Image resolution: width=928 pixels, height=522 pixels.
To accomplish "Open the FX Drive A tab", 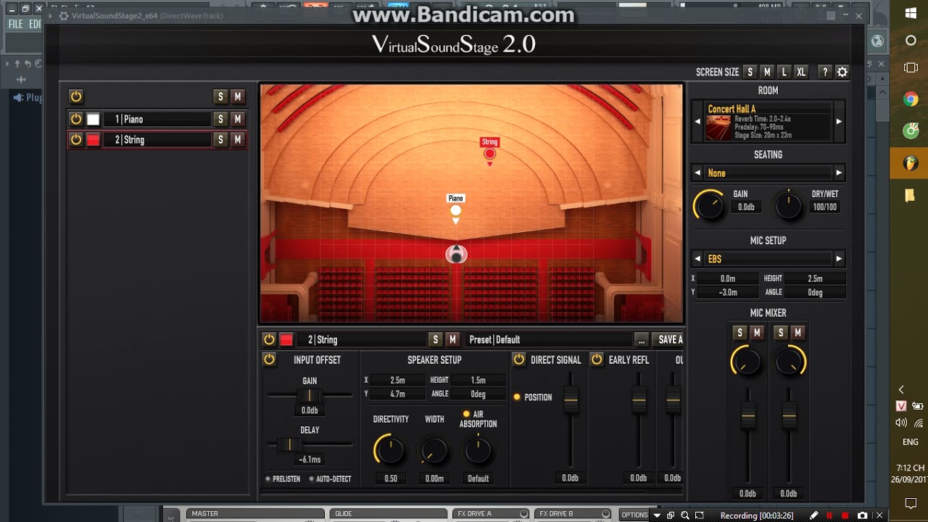I will pyautogui.click(x=492, y=514).
